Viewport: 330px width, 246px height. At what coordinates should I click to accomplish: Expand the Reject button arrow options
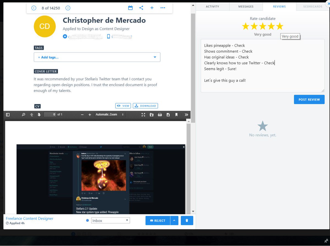point(174,220)
